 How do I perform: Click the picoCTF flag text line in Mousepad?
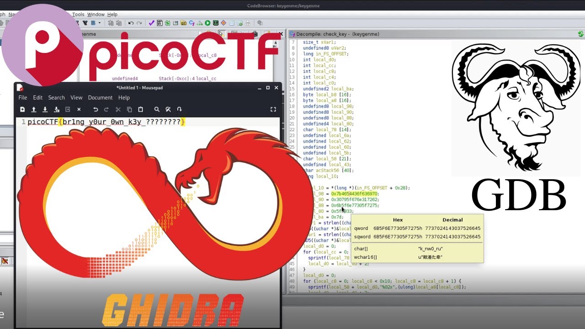pyautogui.click(x=106, y=122)
